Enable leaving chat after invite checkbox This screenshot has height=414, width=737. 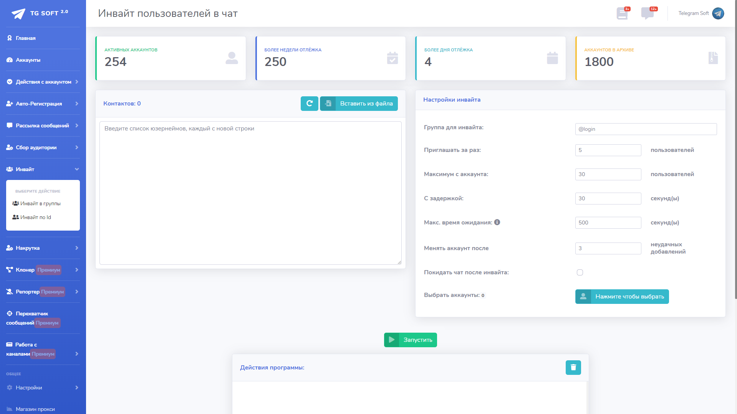coord(580,272)
